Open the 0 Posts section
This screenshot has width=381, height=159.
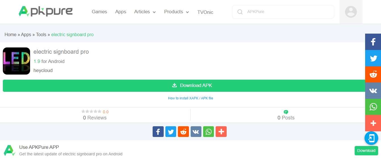point(286,118)
